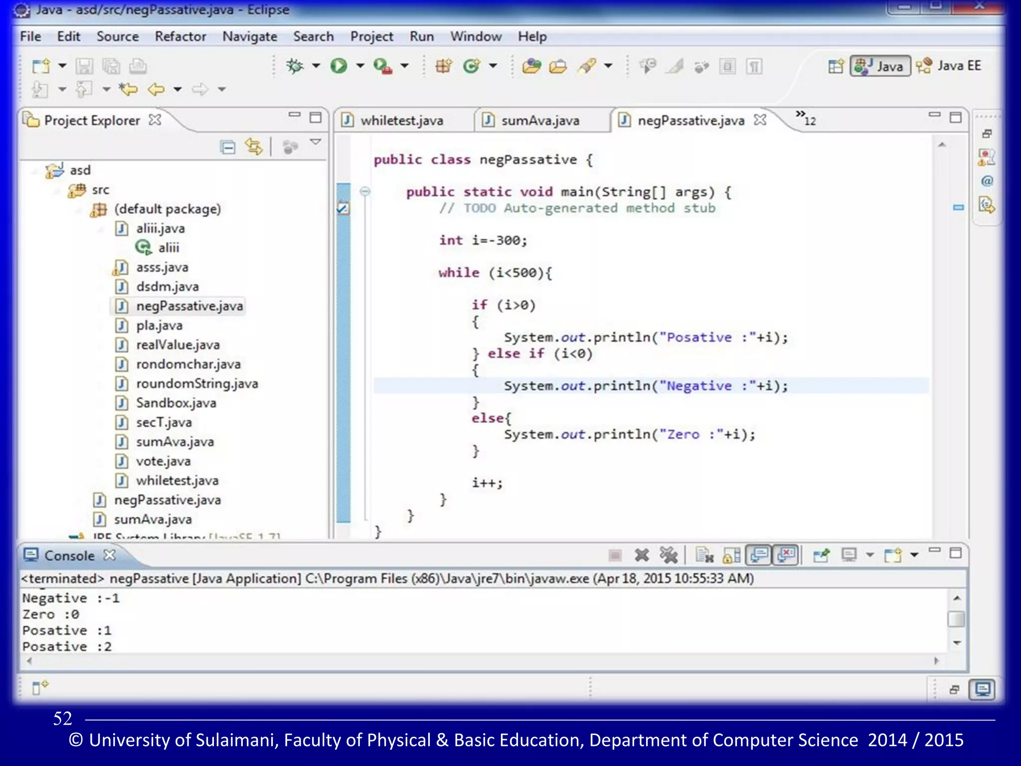Open the Source menu
1021x766 pixels.
(x=118, y=36)
